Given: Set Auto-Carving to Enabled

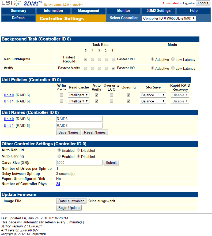Looking at the screenshot, I should click(59, 156).
